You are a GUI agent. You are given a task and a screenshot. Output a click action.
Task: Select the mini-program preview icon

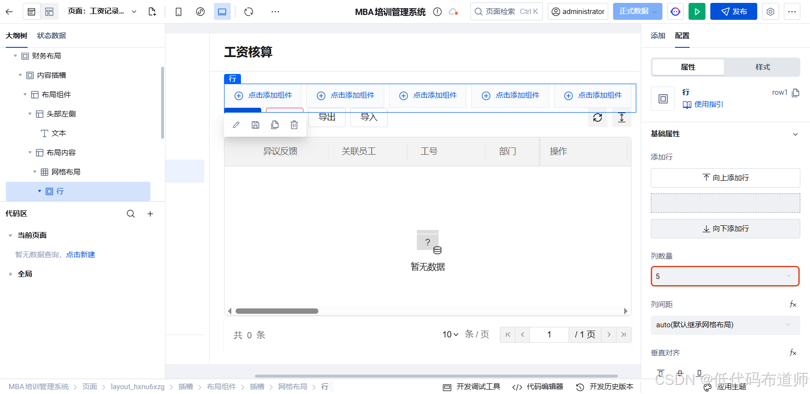pos(200,12)
